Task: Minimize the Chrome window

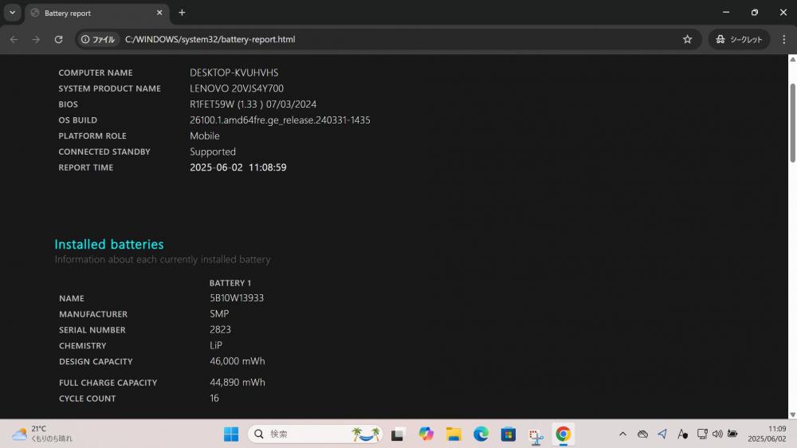Action: (726, 12)
